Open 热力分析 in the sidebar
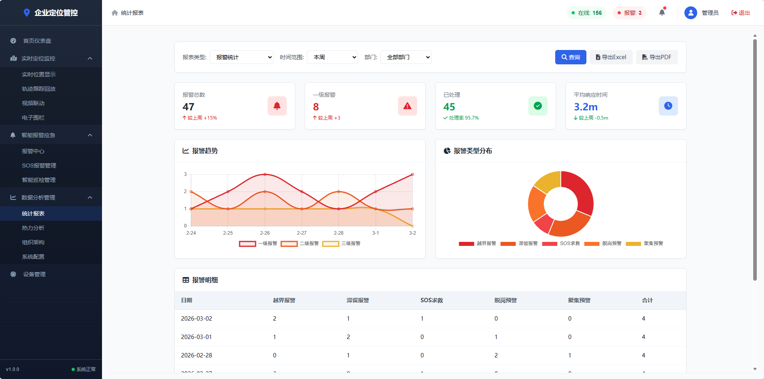 (x=33, y=228)
